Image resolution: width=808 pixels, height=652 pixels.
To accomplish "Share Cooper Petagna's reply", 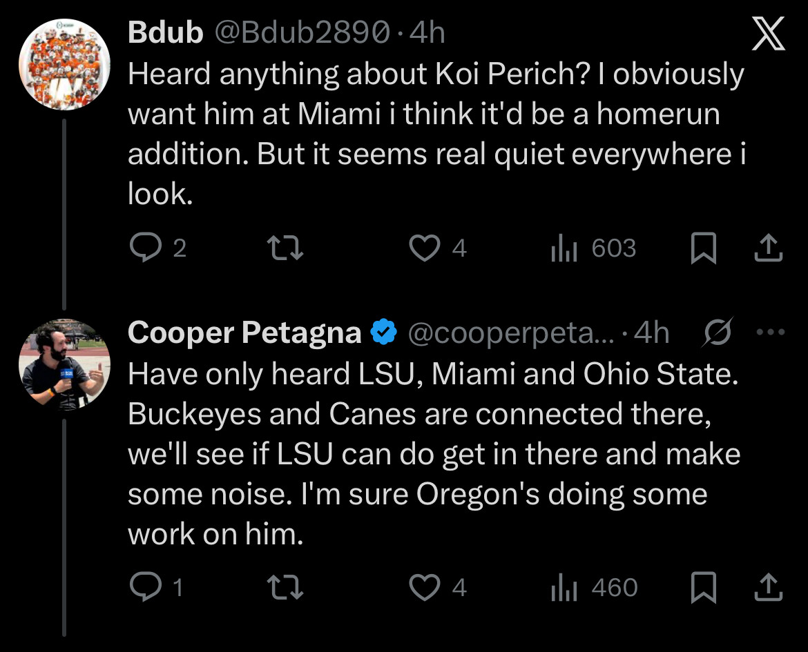I will pyautogui.click(x=769, y=587).
